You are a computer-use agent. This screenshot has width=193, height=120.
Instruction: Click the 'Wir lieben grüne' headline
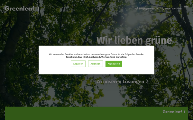pyautogui.click(x=134, y=40)
